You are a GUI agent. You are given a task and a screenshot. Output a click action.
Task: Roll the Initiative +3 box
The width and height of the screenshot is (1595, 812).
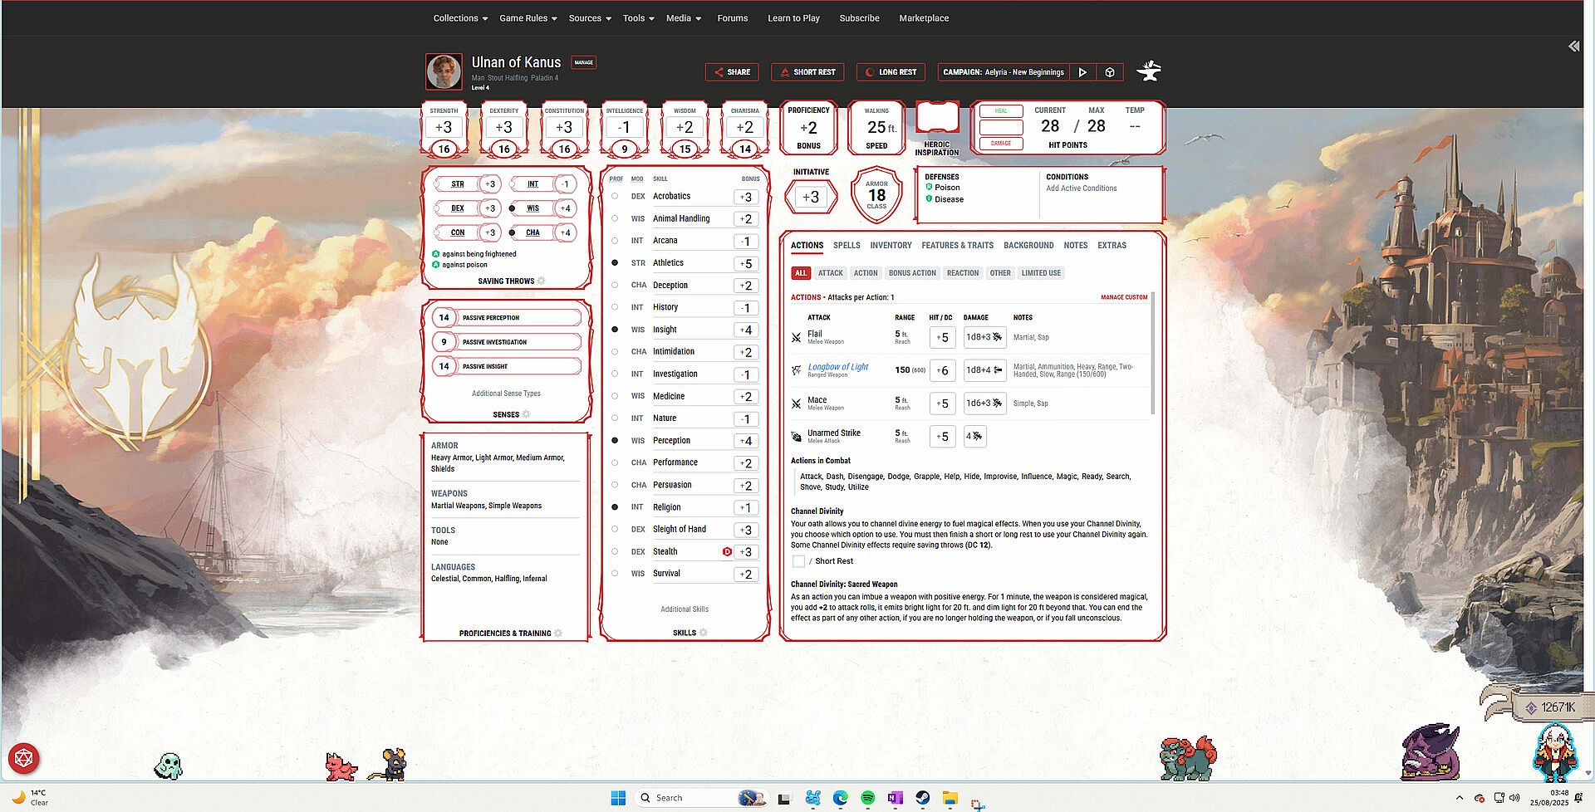[x=811, y=197]
